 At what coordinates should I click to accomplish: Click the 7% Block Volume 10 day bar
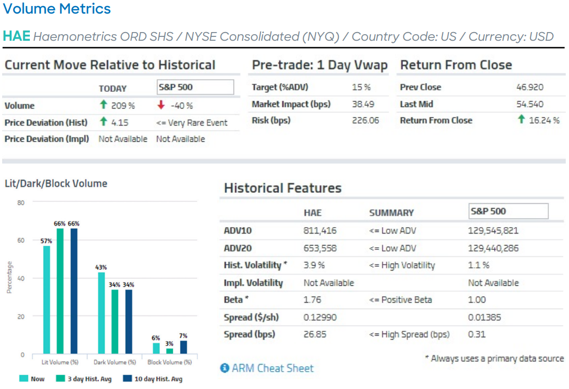pos(184,347)
